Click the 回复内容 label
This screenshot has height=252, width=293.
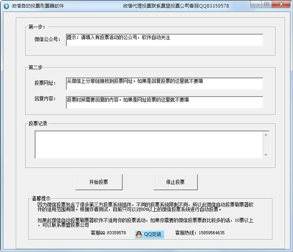(x=45, y=98)
